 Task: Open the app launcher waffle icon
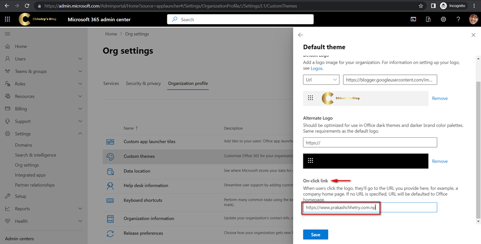coord(7,19)
